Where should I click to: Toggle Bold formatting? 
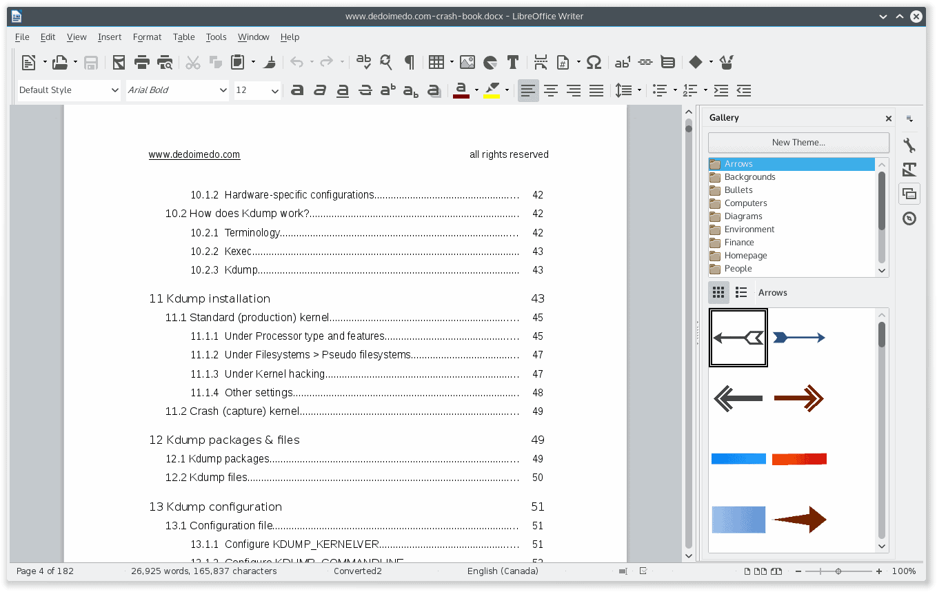[297, 90]
